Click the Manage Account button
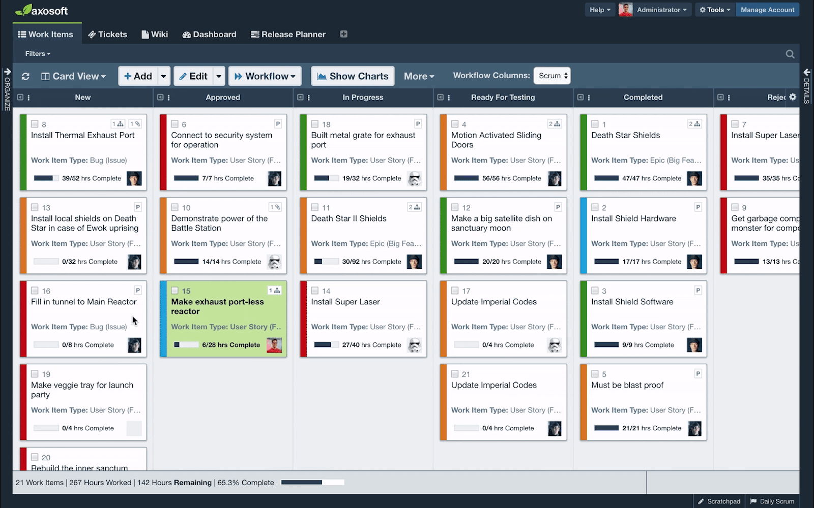 [767, 10]
